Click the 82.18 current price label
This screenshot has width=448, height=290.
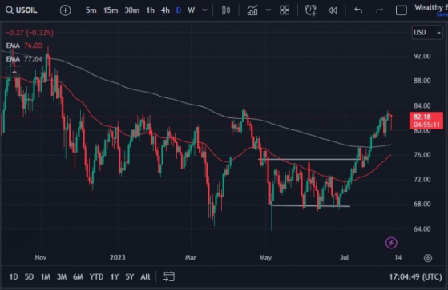point(426,121)
